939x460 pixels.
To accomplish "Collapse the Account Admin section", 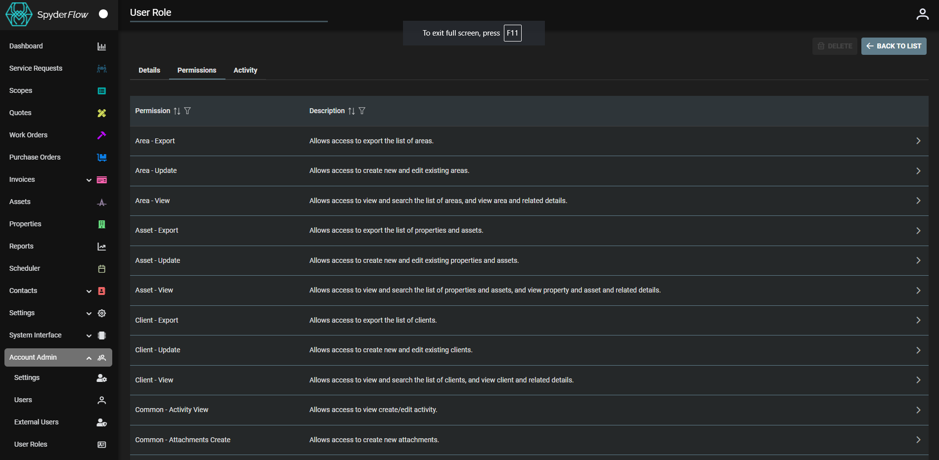I will click(x=89, y=358).
